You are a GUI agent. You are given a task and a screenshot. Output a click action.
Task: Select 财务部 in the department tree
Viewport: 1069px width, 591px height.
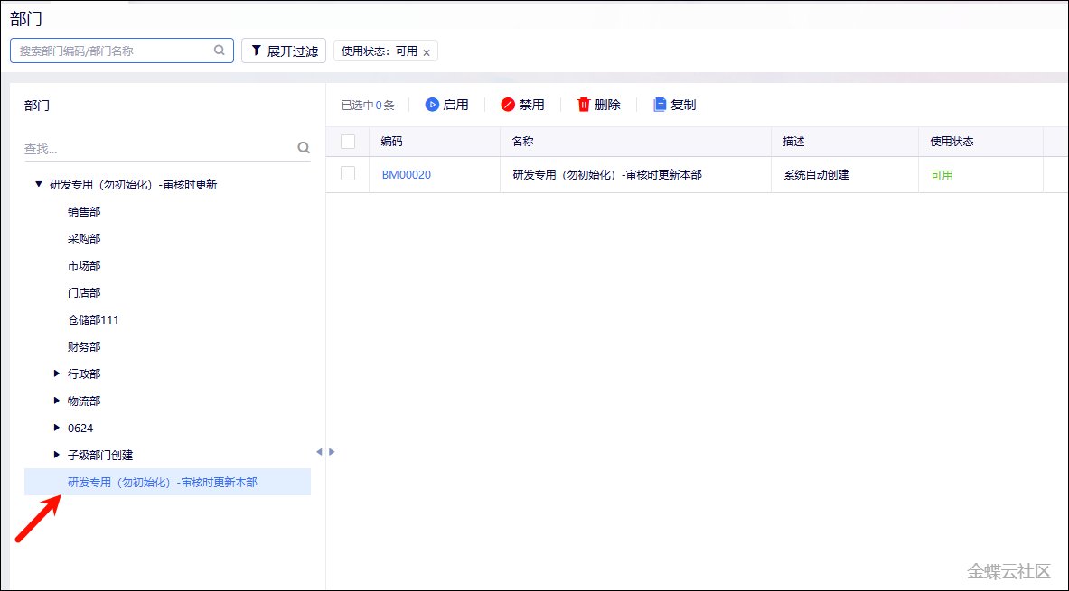click(x=84, y=347)
